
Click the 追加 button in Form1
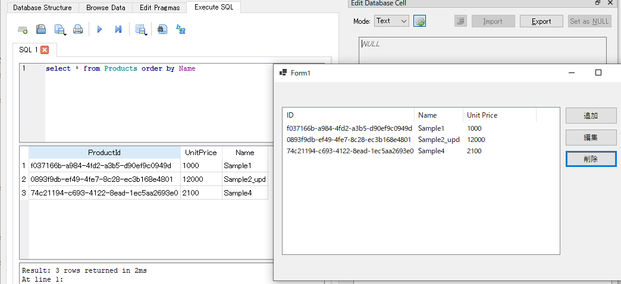pyautogui.click(x=591, y=116)
